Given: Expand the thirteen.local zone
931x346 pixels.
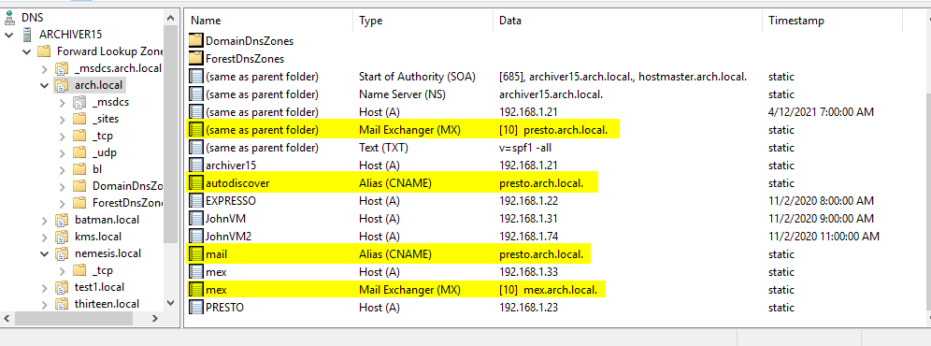Looking at the screenshot, I should 45,304.
